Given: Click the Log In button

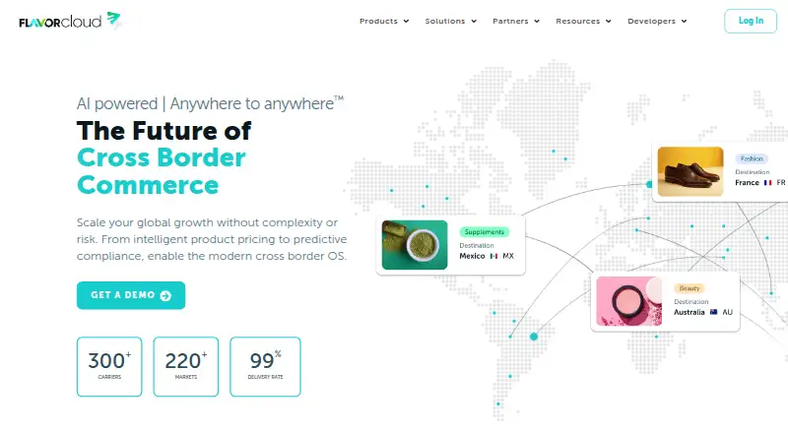Looking at the screenshot, I should (751, 21).
